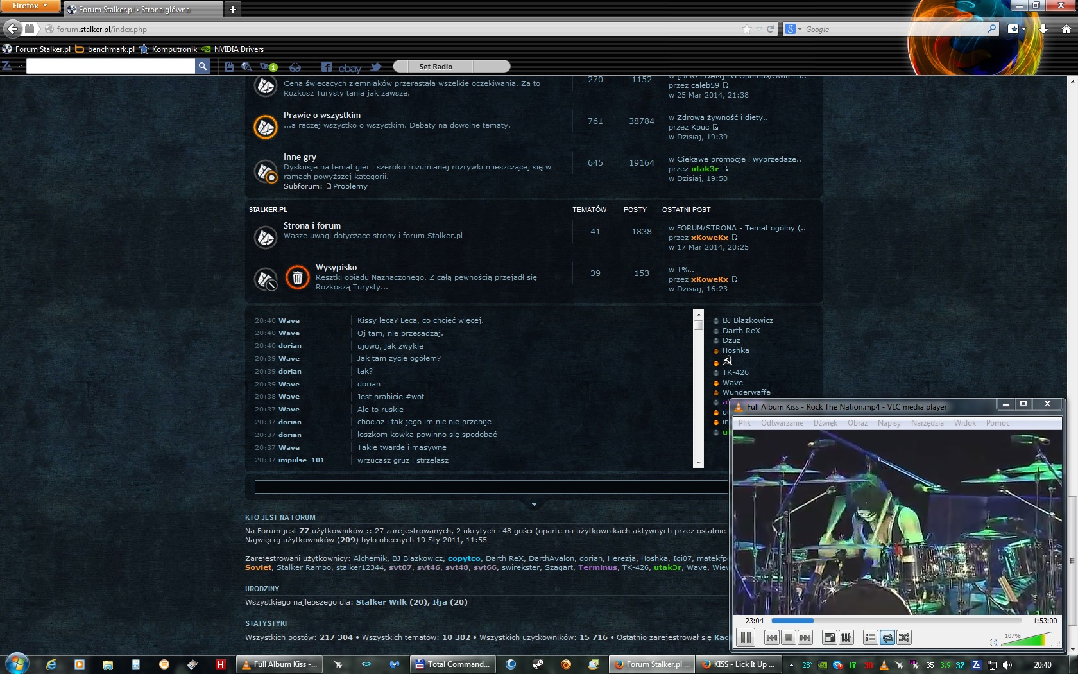The height and width of the screenshot is (674, 1078).
Task: Open toolbar Z logo dropdown arrow
Action: [20, 66]
